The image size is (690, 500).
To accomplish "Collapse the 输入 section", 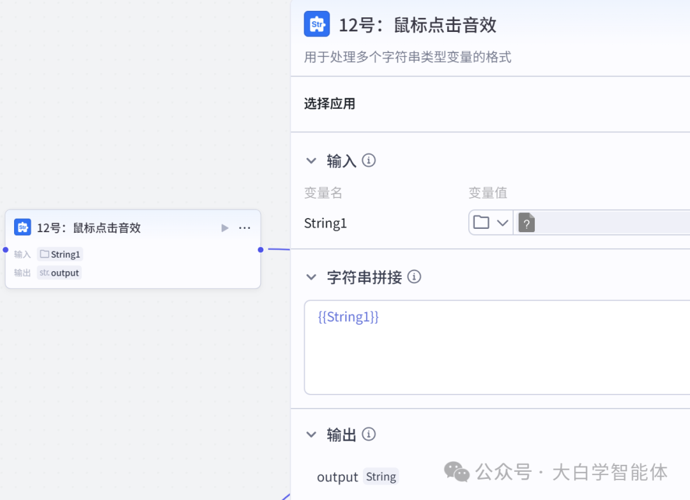I will (x=311, y=160).
